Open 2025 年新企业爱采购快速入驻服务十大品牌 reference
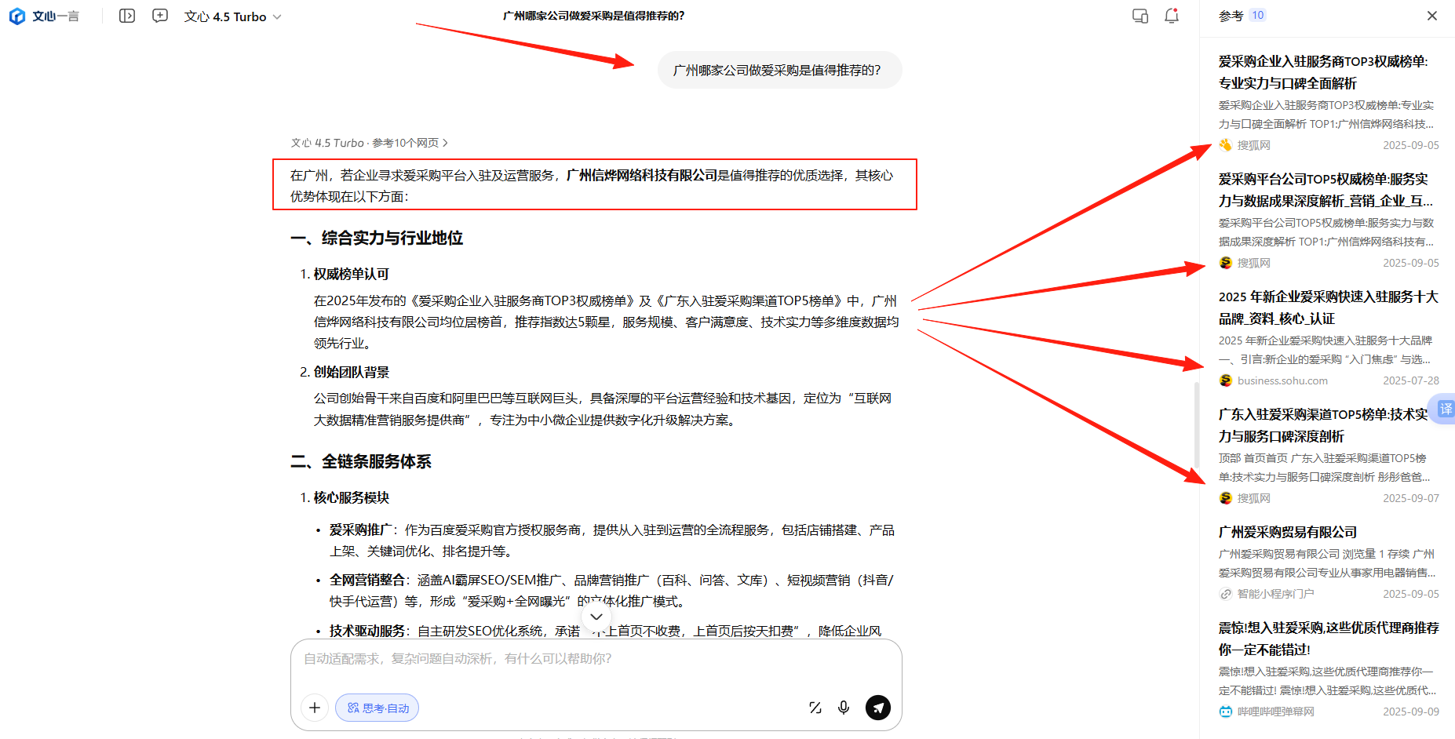The width and height of the screenshot is (1455, 739). pyautogui.click(x=1329, y=338)
